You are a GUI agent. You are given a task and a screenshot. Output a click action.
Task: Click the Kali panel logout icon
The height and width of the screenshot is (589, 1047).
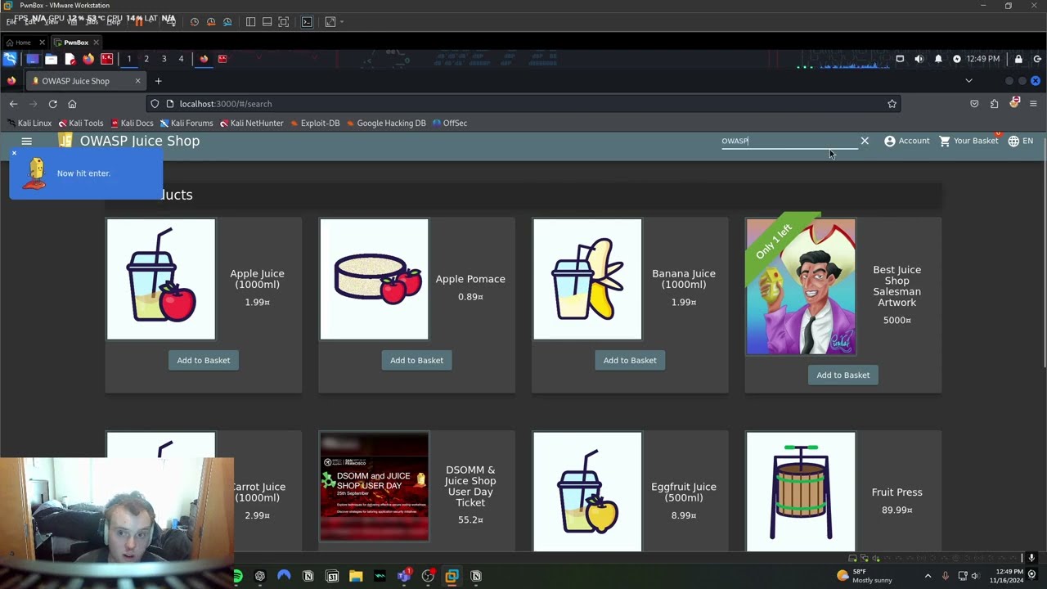[x=1037, y=59]
